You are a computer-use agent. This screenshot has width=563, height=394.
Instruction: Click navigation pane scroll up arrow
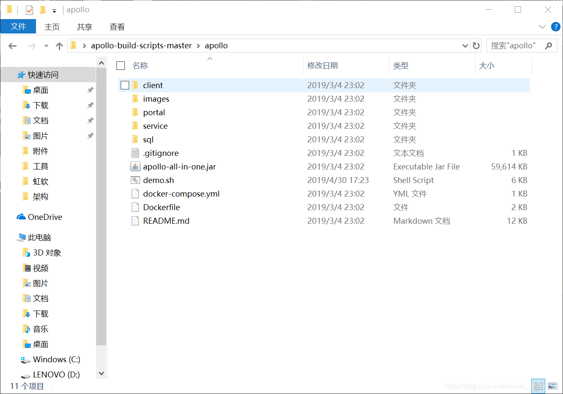click(101, 63)
